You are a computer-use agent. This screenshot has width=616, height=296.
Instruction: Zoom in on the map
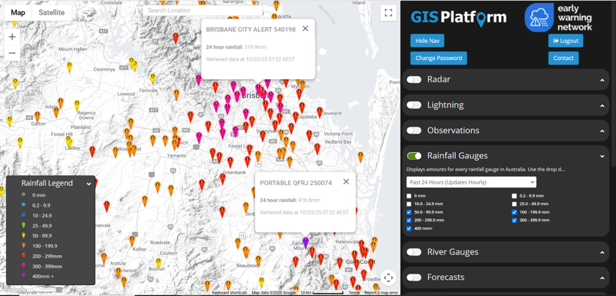click(12, 37)
